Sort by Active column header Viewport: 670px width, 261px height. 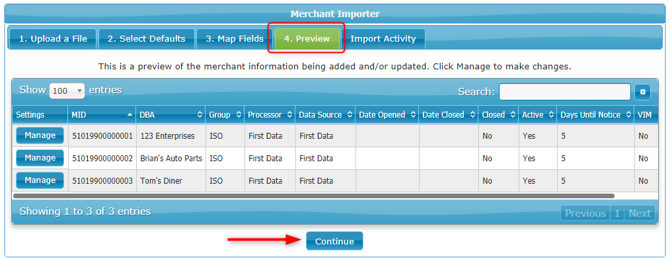[538, 115]
